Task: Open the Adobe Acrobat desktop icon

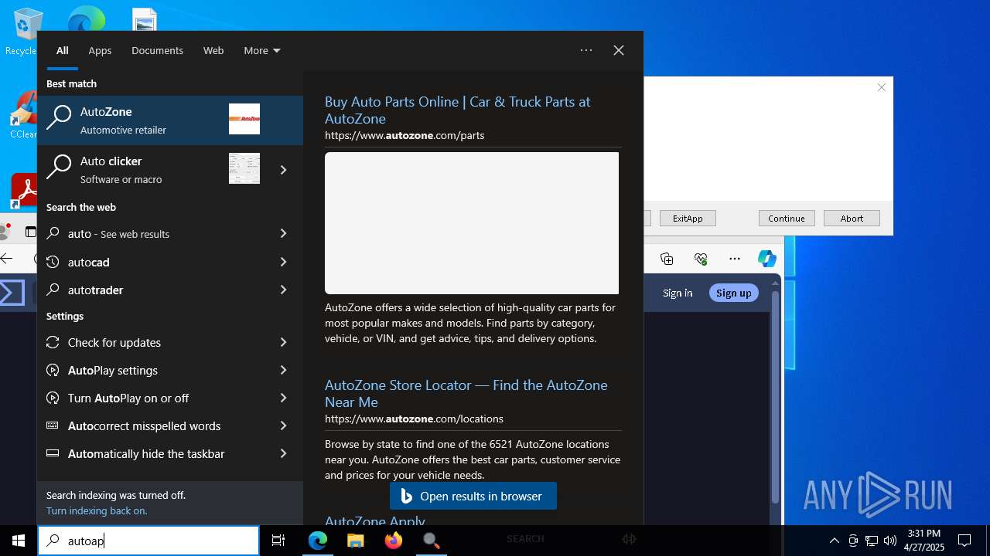Action: [25, 190]
